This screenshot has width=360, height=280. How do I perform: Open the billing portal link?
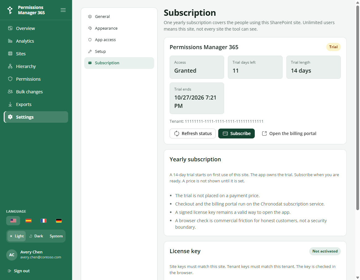[x=289, y=134]
